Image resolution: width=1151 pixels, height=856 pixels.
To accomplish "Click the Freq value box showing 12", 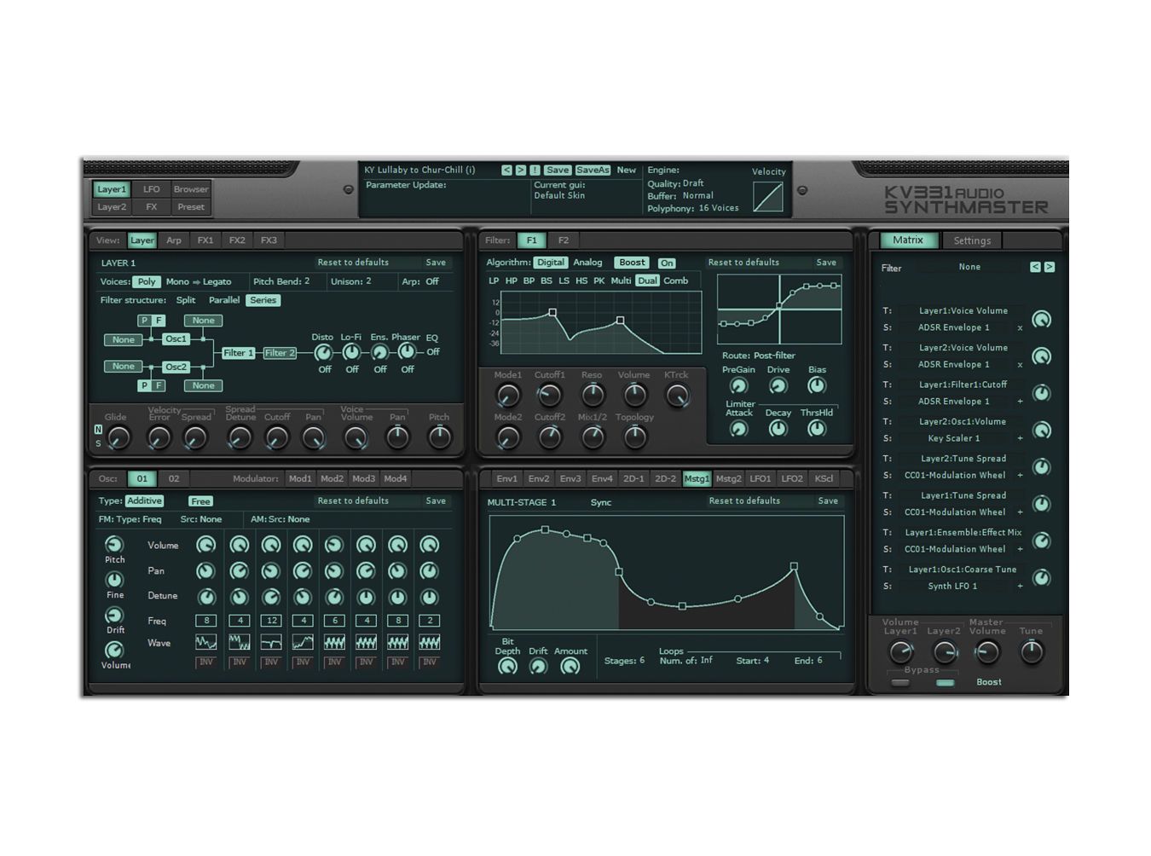I will [271, 621].
